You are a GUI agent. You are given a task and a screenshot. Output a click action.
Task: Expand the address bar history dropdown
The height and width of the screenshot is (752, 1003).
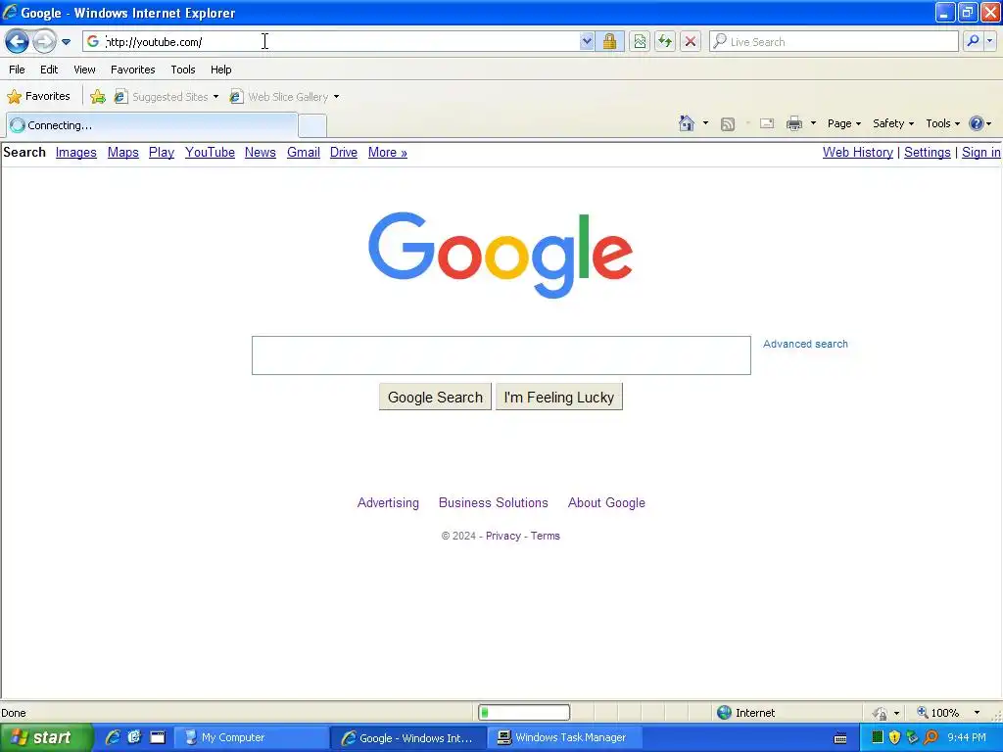587,41
